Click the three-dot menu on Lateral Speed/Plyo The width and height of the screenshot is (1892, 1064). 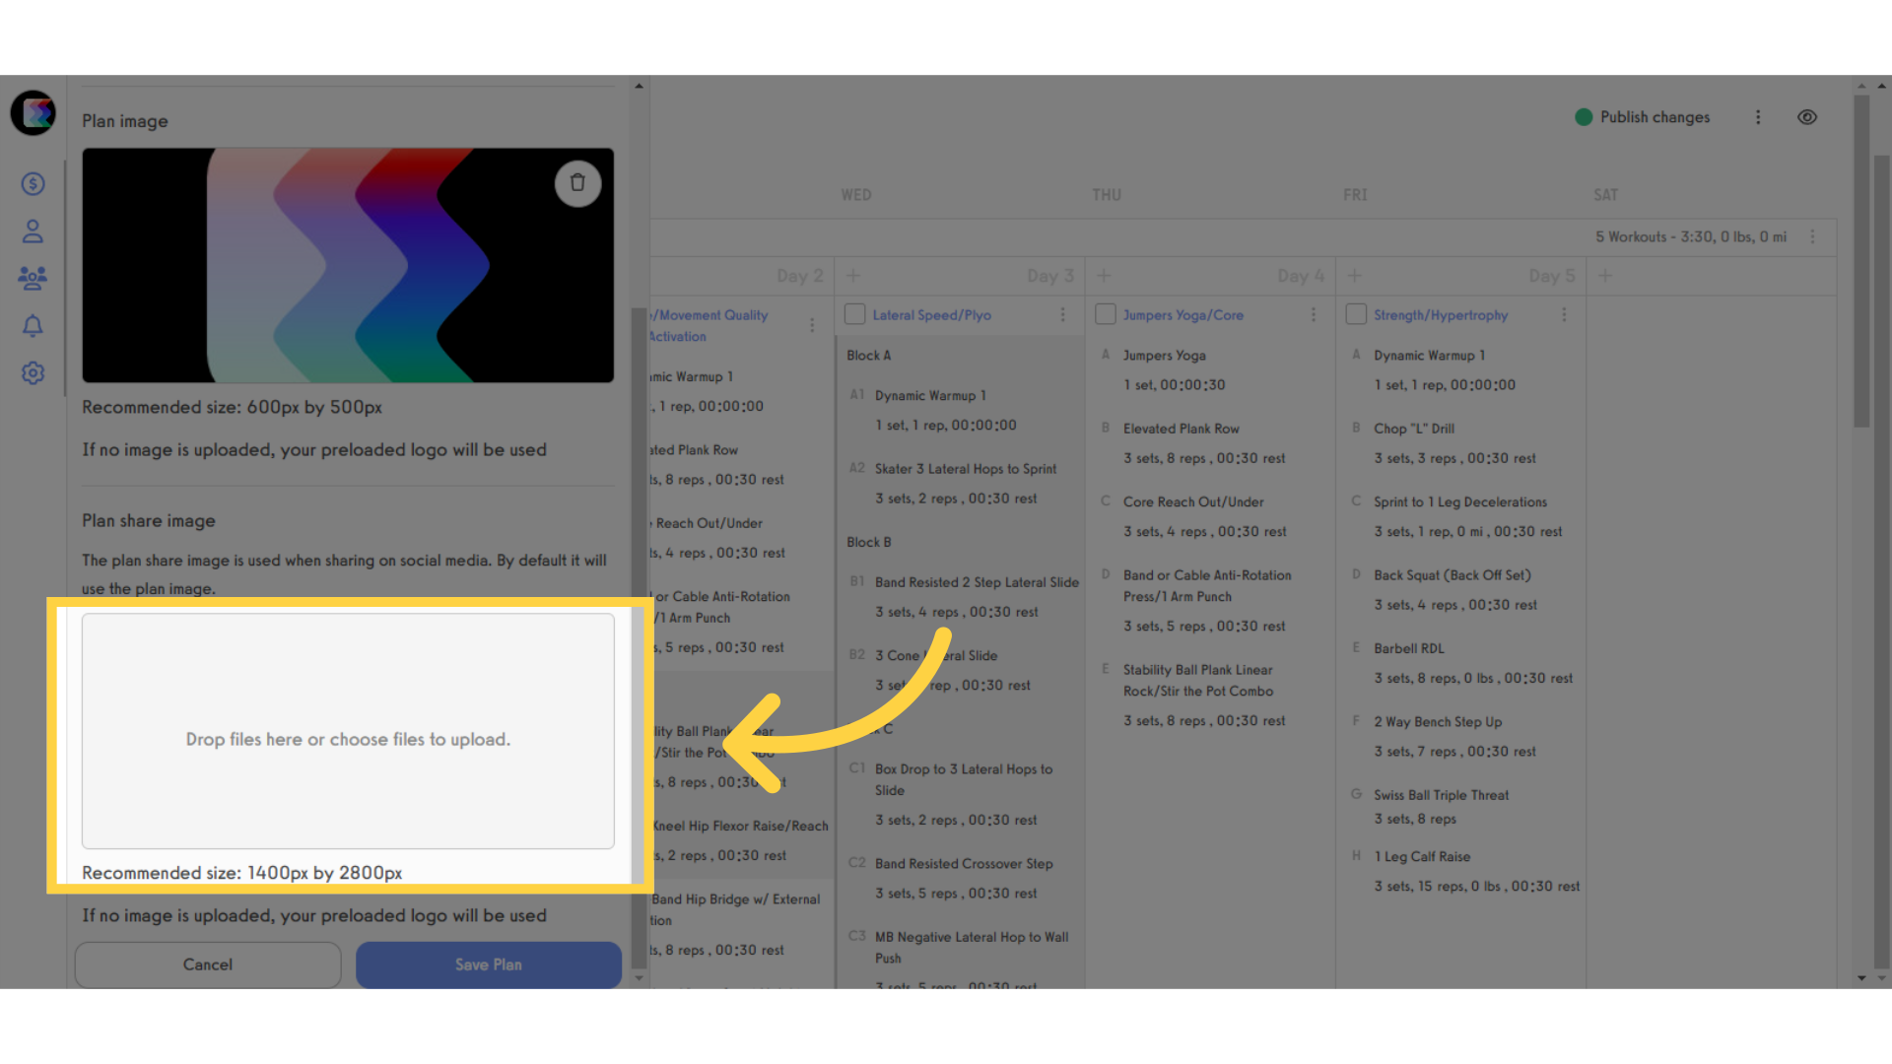1063,314
